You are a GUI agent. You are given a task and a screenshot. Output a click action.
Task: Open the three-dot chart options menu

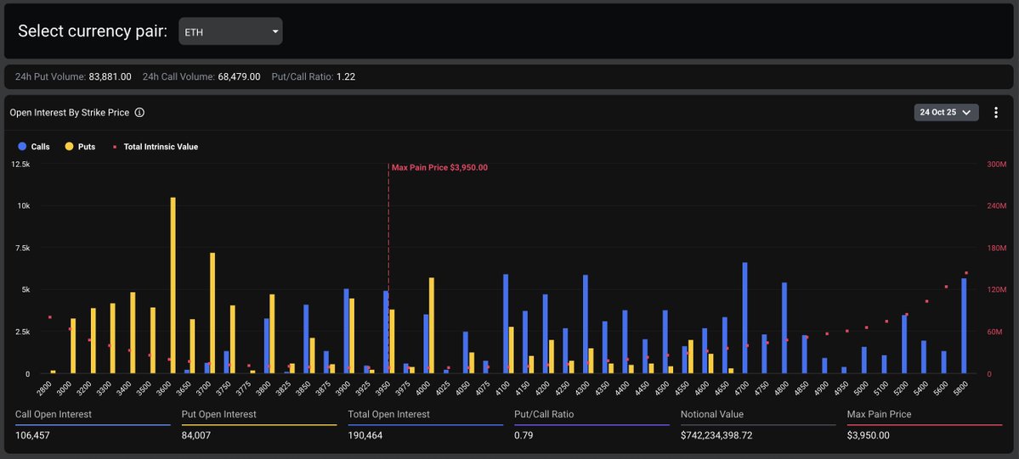tap(996, 112)
